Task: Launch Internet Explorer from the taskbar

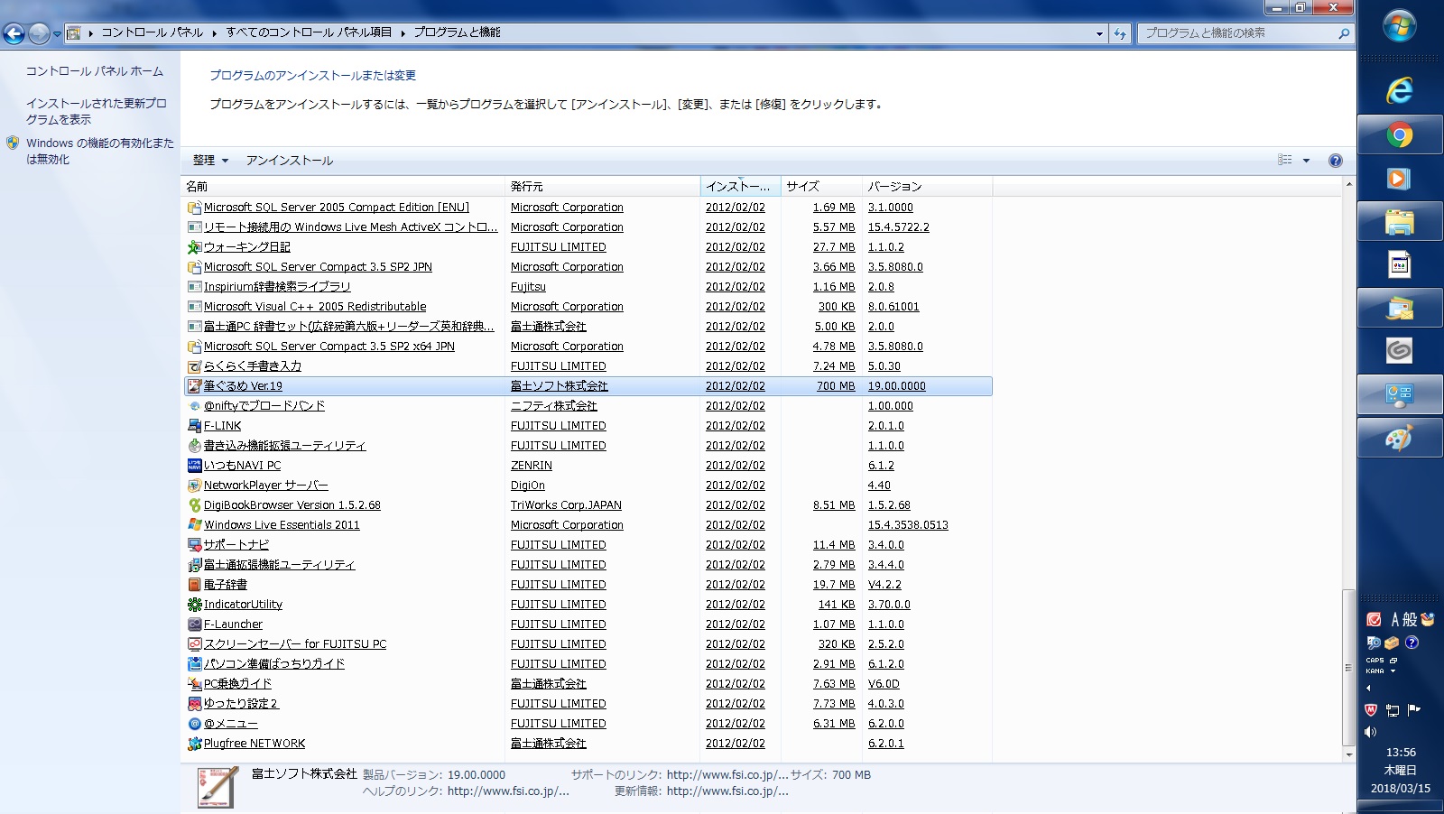Action: coord(1399,91)
